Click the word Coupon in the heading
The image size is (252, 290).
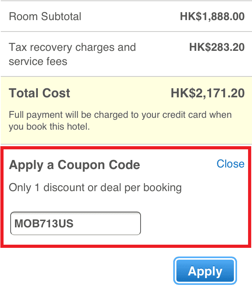tap(80, 165)
